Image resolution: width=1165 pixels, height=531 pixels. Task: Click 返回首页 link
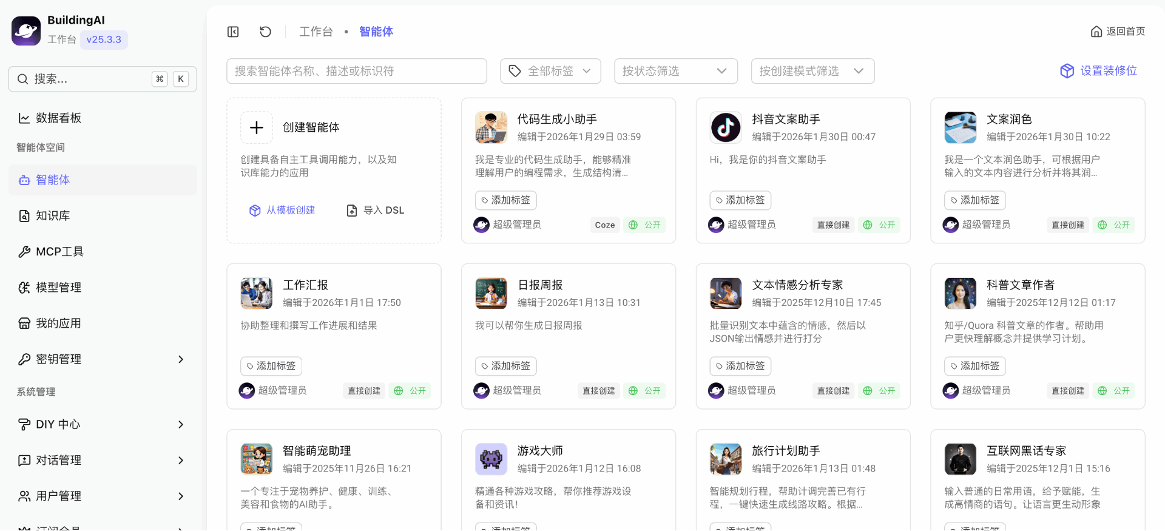[x=1118, y=32]
